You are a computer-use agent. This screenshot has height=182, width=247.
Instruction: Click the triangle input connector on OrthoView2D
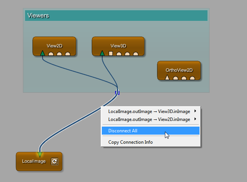click(x=167, y=78)
